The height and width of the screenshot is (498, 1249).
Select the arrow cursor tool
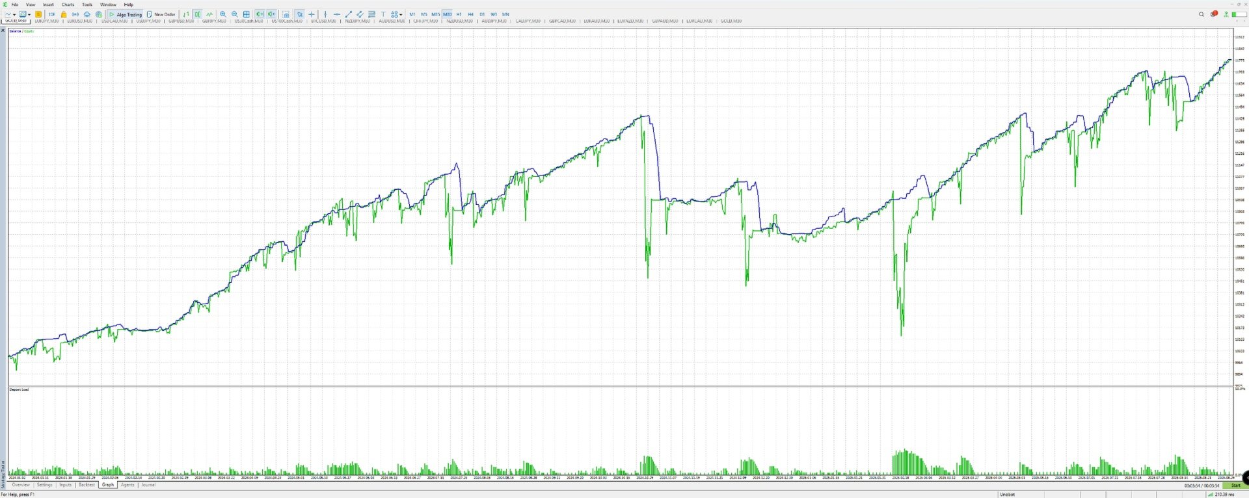point(300,14)
